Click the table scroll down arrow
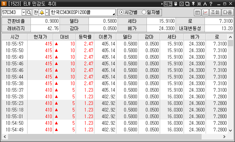This screenshot has width=235, height=142. [x=230, y=131]
